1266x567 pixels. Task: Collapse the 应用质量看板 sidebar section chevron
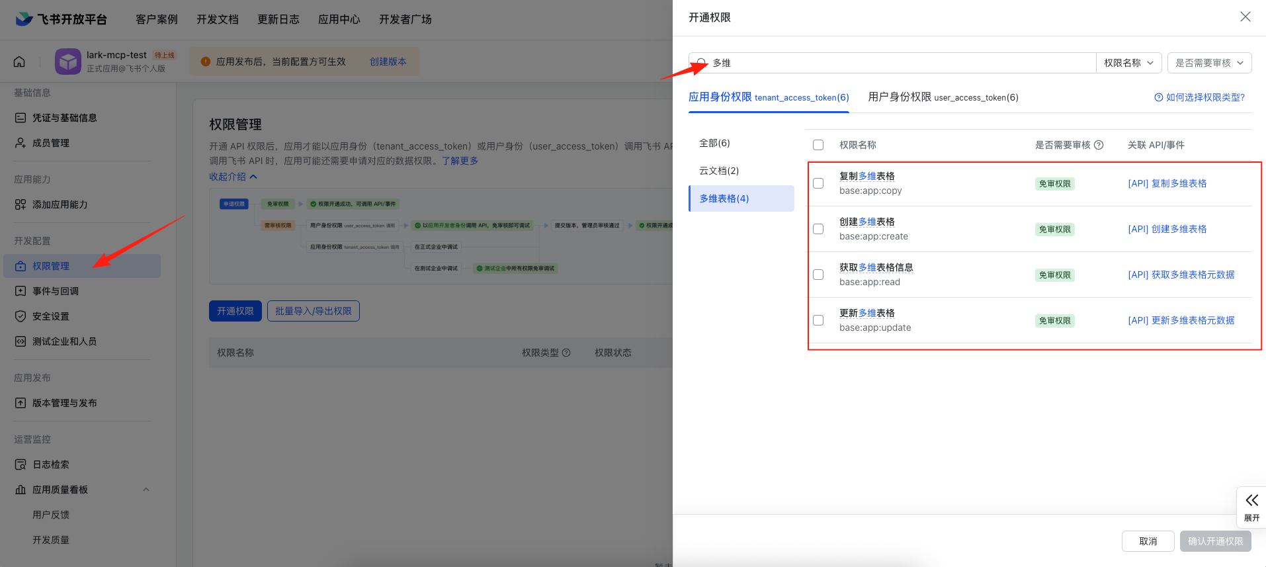tap(146, 490)
